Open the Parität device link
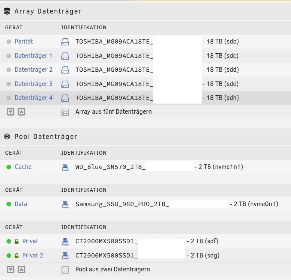Screen dimensions: 291x280 24,41
